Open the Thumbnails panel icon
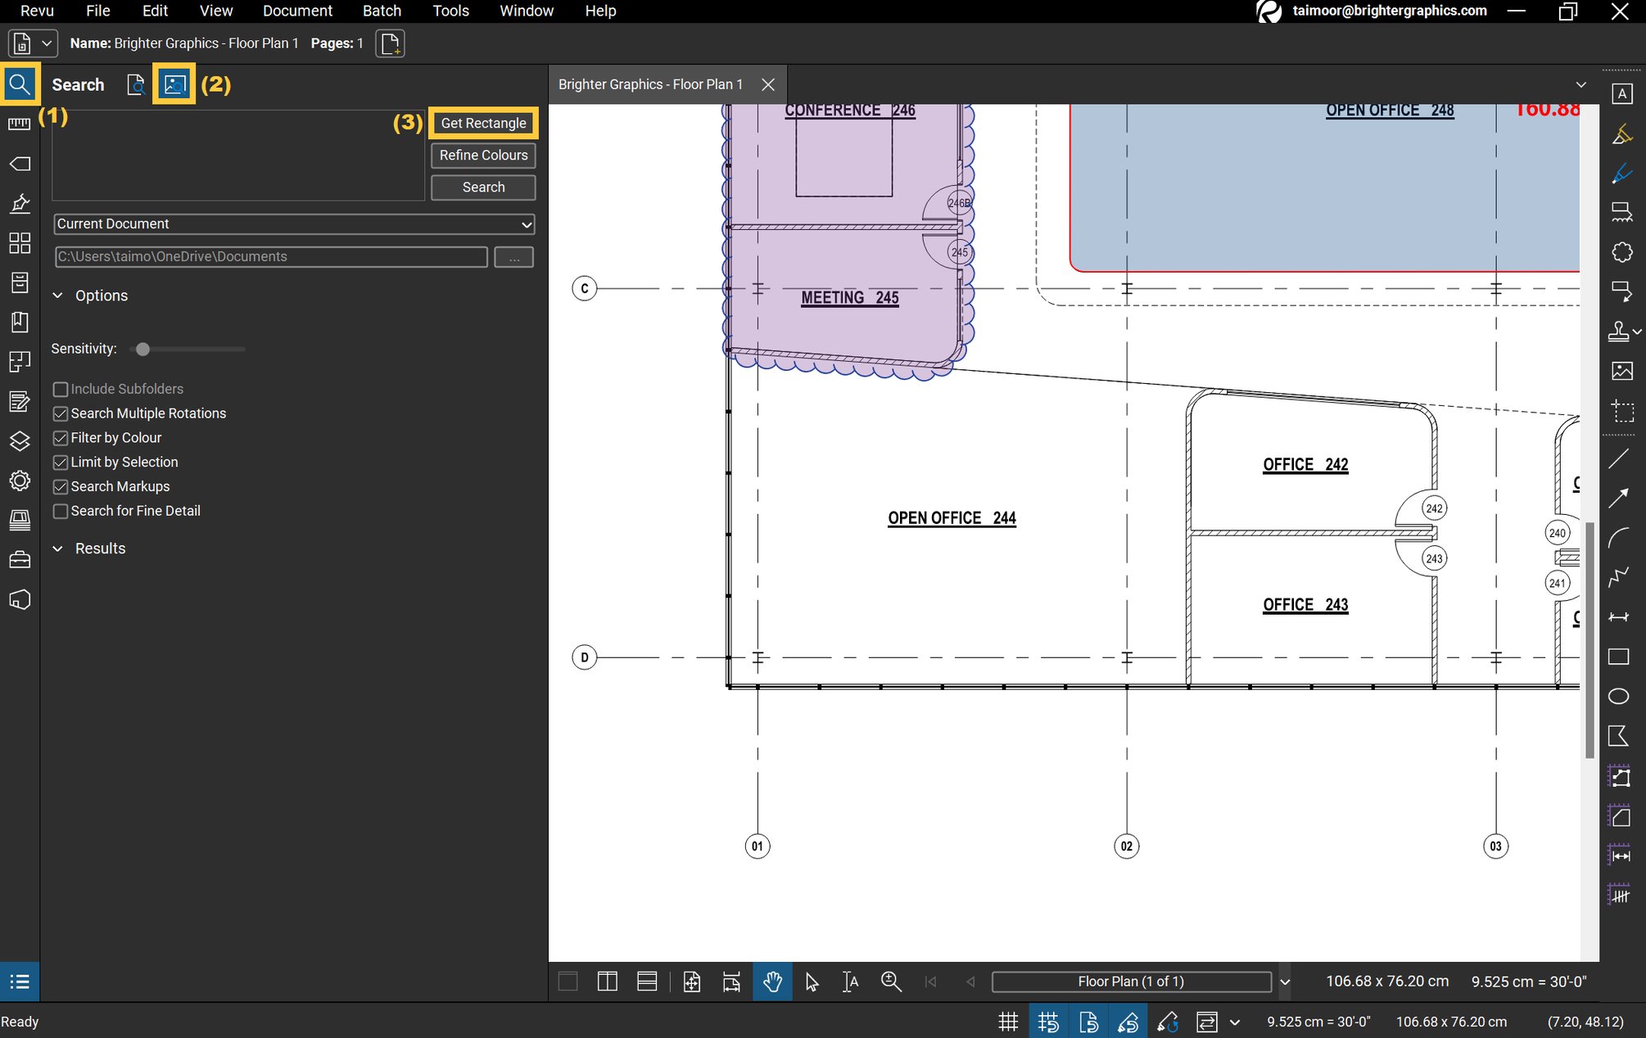Viewport: 1646px width, 1038px height. (x=20, y=243)
